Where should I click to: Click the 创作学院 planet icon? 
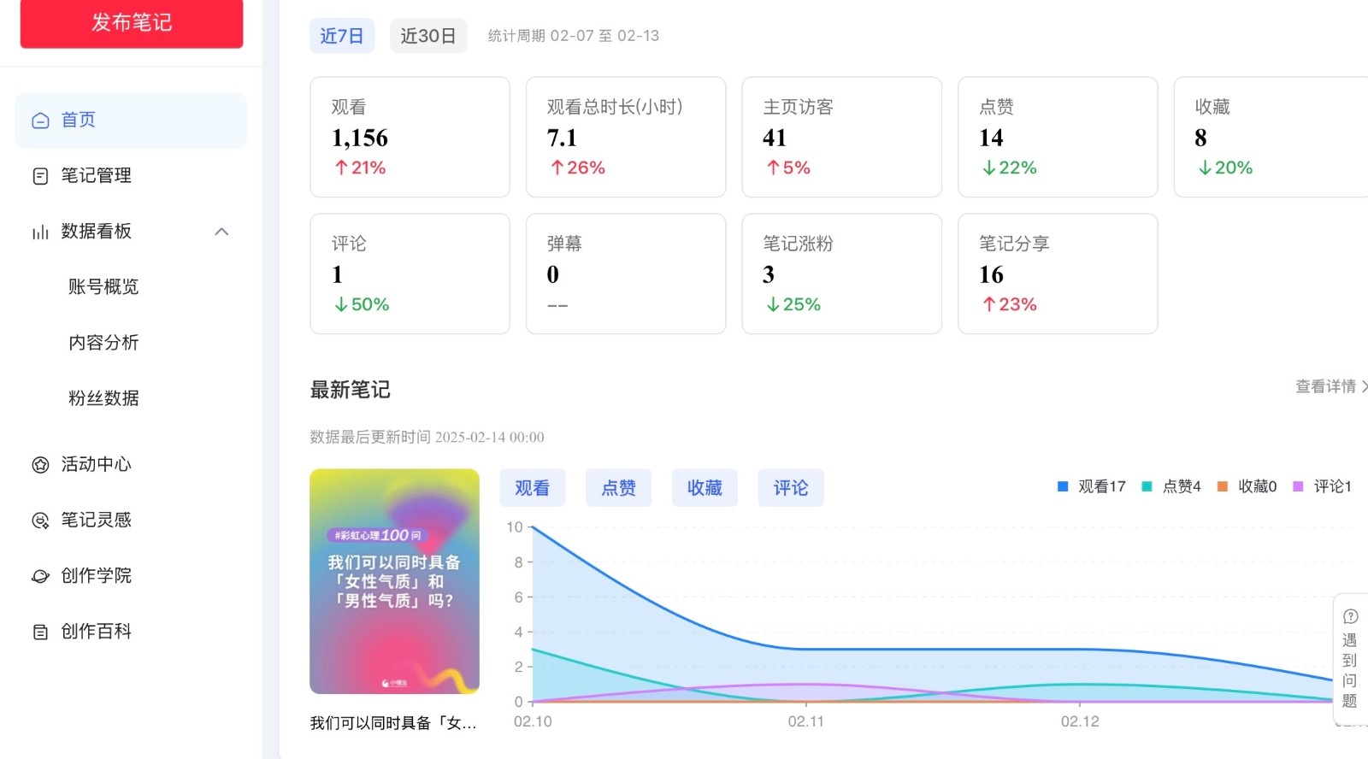(x=40, y=576)
